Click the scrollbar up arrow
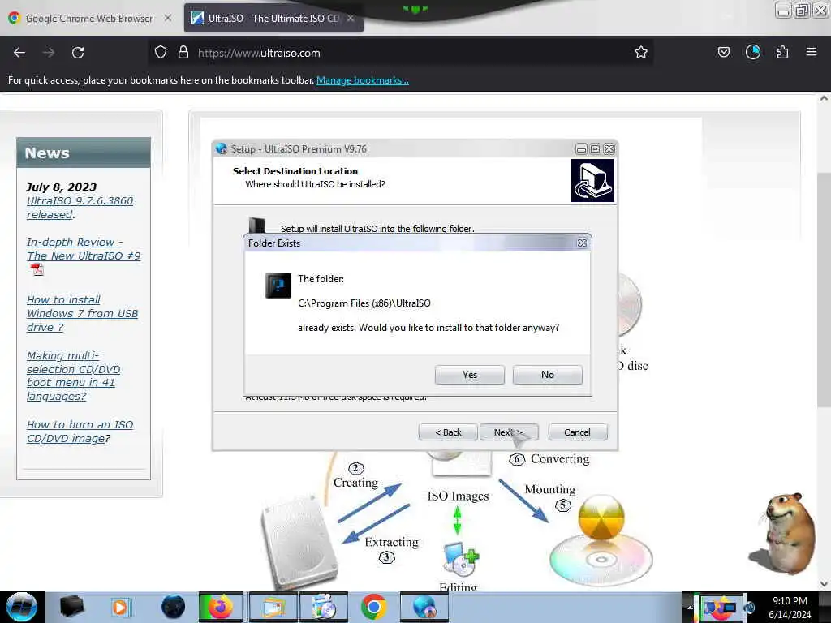The height and width of the screenshot is (623, 831). click(x=825, y=98)
